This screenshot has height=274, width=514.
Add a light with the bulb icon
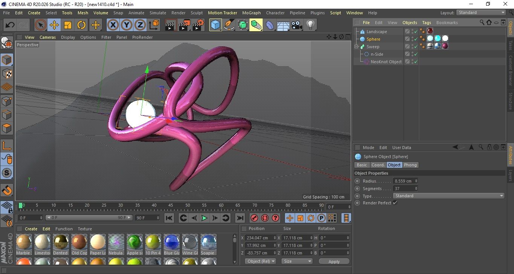[310, 25]
